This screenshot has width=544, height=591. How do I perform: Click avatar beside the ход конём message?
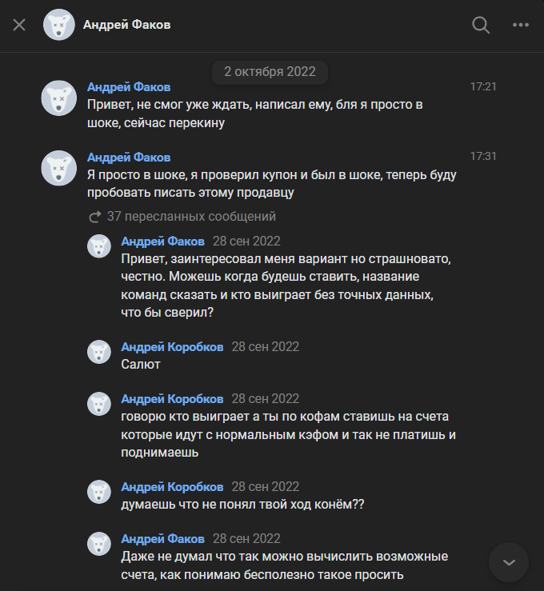click(x=99, y=492)
